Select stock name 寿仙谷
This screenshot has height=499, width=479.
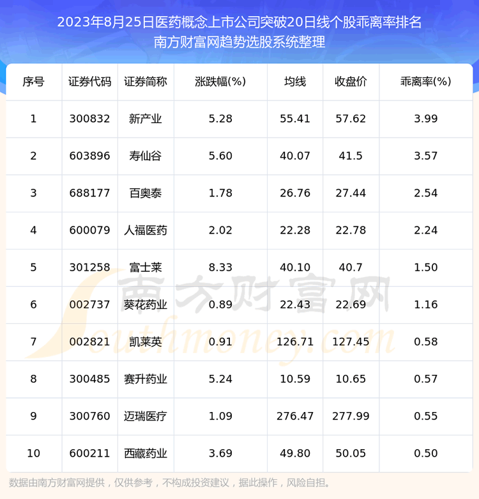click(146, 156)
